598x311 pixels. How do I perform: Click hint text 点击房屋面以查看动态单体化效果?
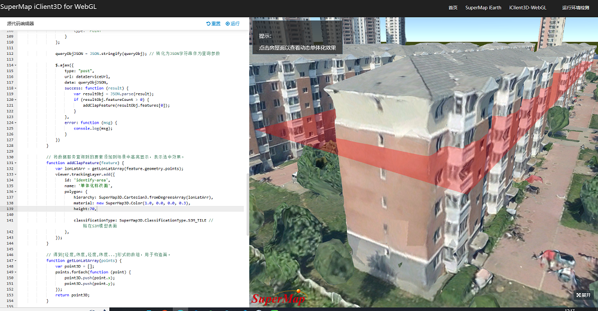tap(297, 48)
